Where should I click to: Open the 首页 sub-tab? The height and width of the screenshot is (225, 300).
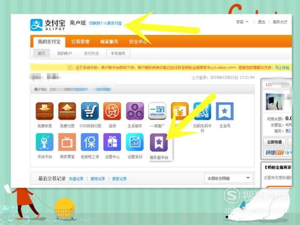point(42,53)
